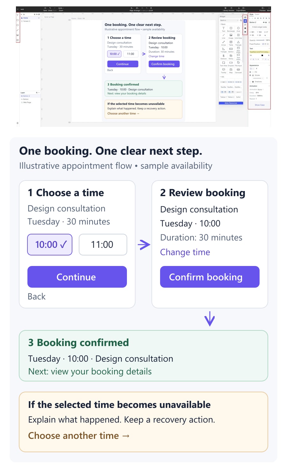
Task: Click the Undo icon in top bar
Action: point(50,9)
